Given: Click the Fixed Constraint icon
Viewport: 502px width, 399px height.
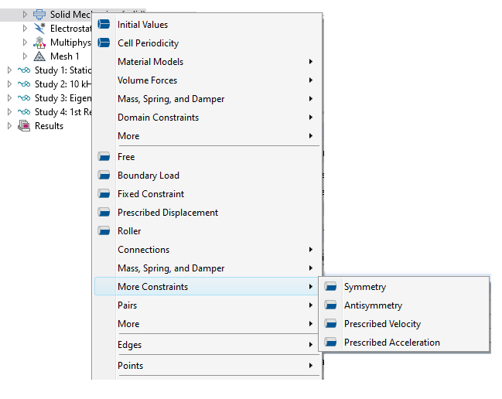Looking at the screenshot, I should coord(104,194).
